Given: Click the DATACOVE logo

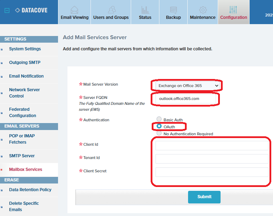Looking at the screenshot, I should pos(31,10).
